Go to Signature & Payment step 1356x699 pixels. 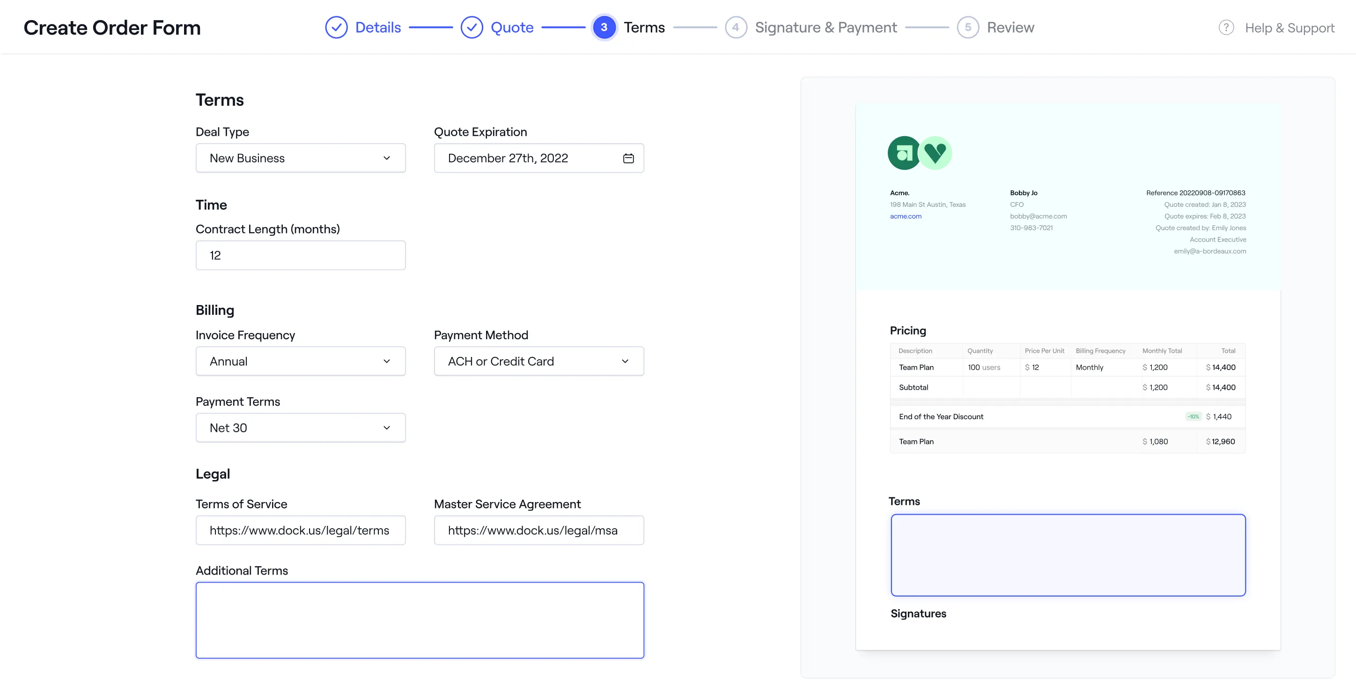click(x=825, y=27)
